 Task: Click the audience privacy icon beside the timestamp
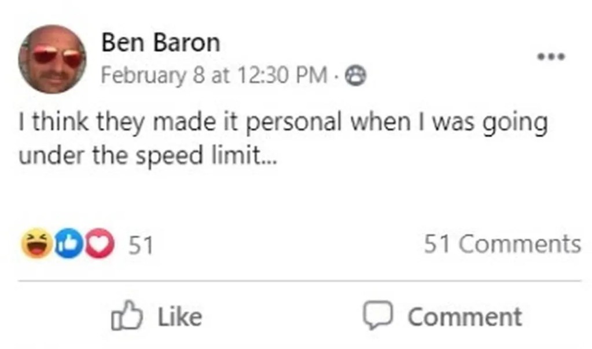356,76
